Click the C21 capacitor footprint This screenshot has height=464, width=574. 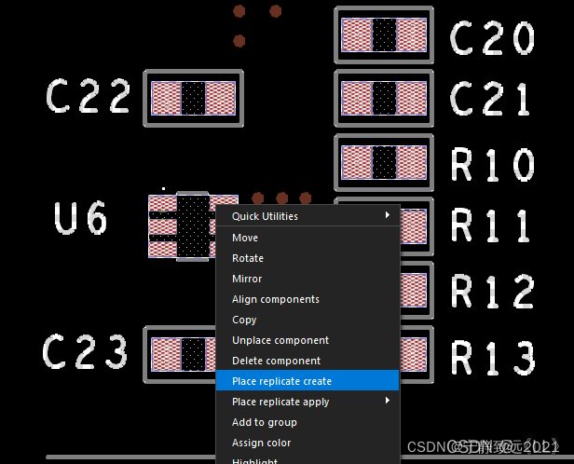click(384, 98)
